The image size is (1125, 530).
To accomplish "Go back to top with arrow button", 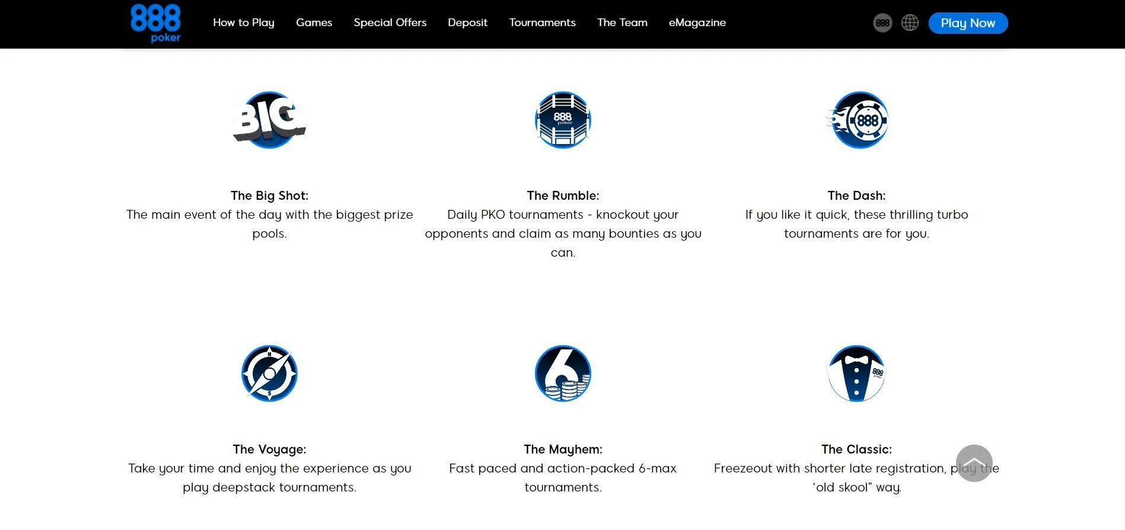I will coord(974,463).
